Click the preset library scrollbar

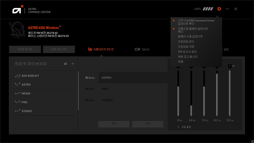click(78, 91)
